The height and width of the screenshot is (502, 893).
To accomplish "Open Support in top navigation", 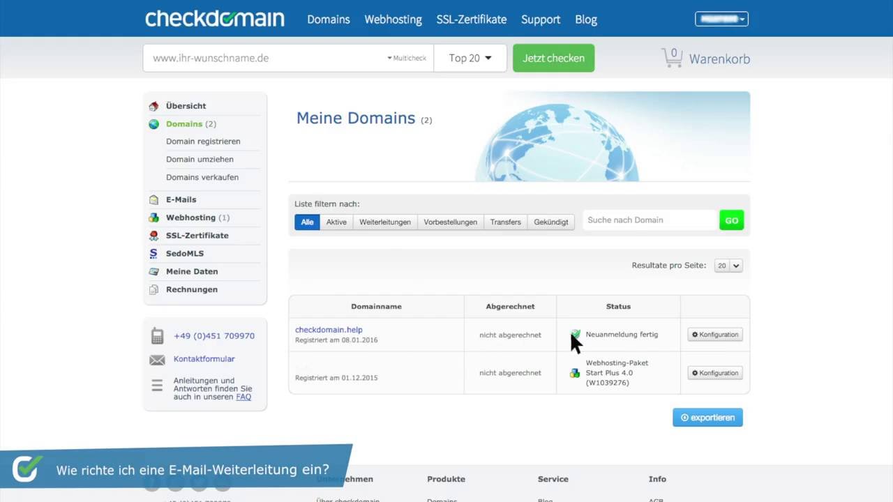I will pos(541,20).
